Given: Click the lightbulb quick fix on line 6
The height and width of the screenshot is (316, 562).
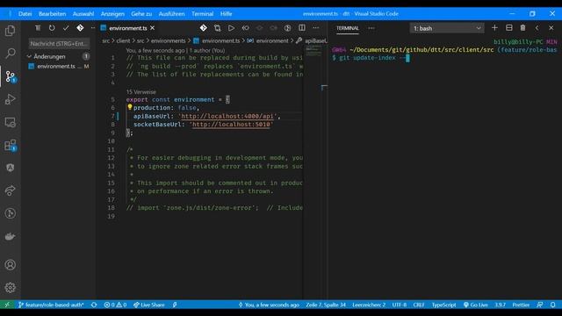Looking at the screenshot, I should (x=130, y=107).
